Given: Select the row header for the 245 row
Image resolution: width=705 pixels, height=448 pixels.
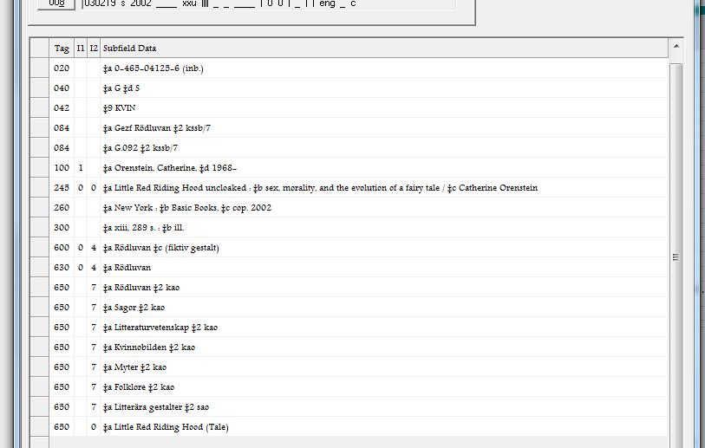Looking at the screenshot, I should 40,188.
